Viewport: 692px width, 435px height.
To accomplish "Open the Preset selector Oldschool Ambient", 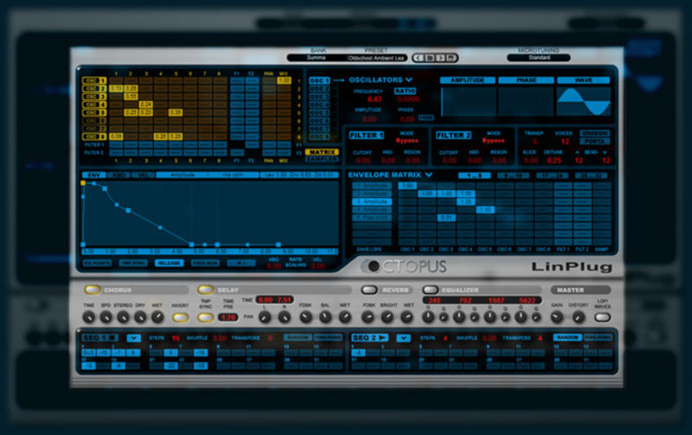I will pyautogui.click(x=376, y=58).
